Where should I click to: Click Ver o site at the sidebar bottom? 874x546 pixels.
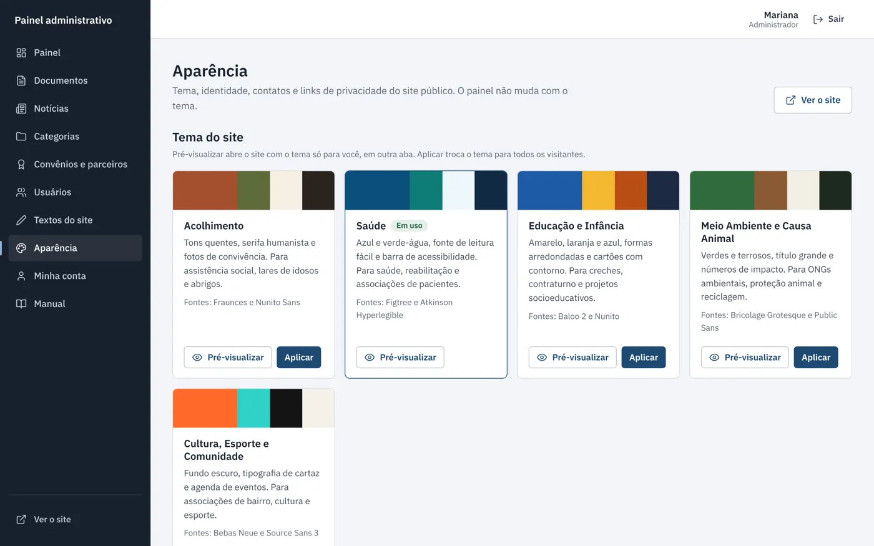point(76,519)
